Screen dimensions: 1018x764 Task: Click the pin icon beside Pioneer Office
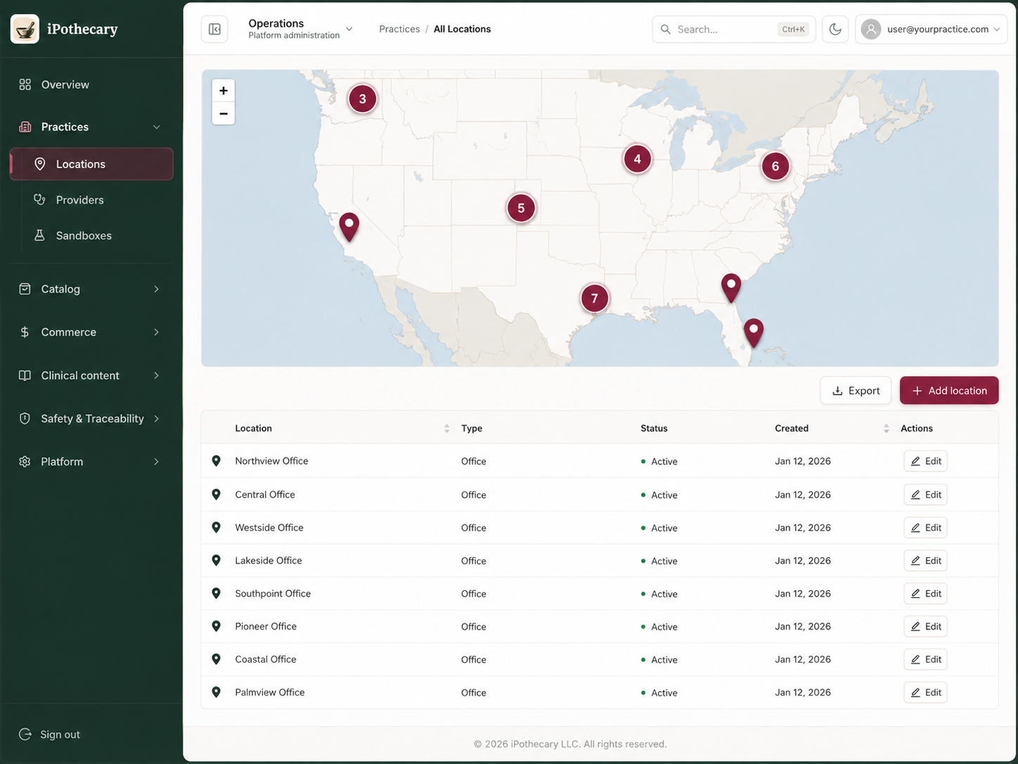(217, 626)
